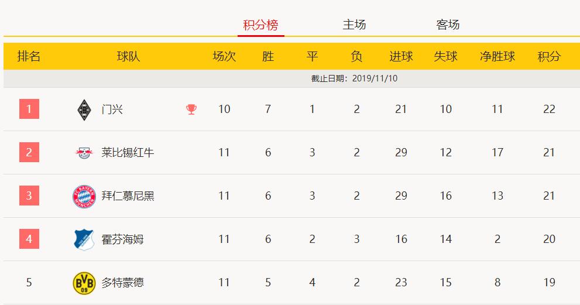Open the 霍芬海姆 team link

pos(122,239)
